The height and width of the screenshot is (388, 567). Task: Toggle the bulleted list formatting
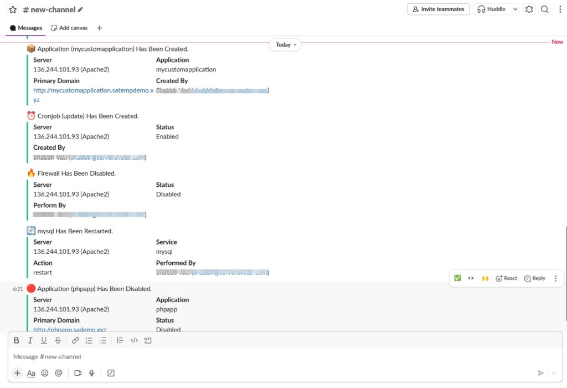(x=103, y=340)
